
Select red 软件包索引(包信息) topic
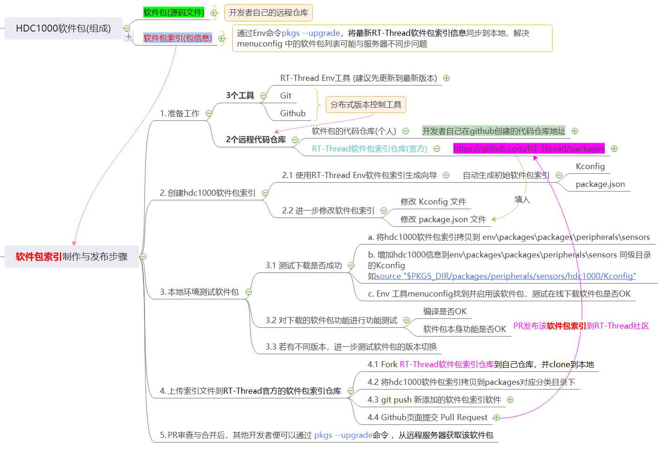178,38
